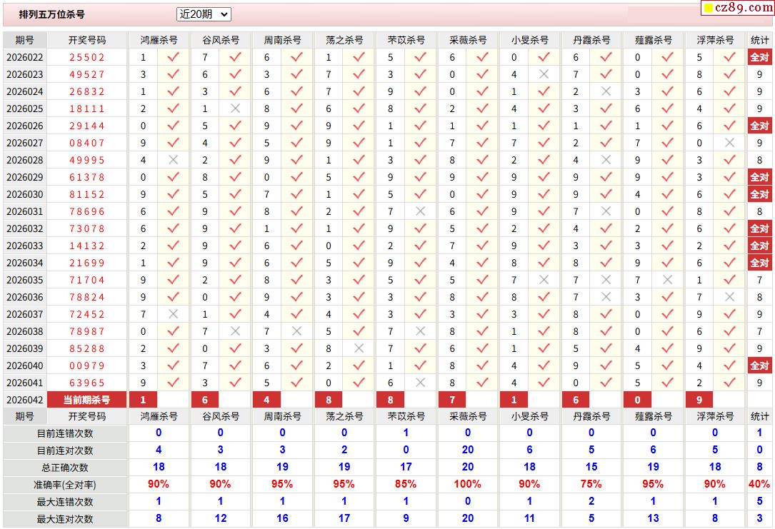Viewport: 775px width, 529px height.
Task: Click the period number 2026036
Action: (x=25, y=297)
